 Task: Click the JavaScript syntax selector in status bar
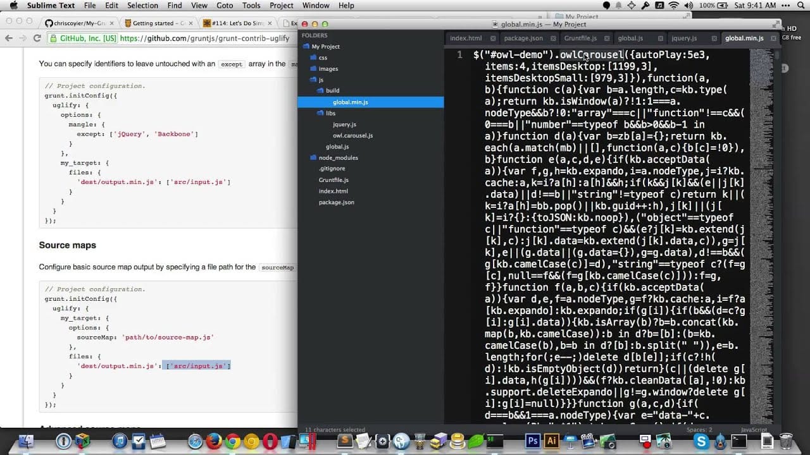(x=754, y=430)
